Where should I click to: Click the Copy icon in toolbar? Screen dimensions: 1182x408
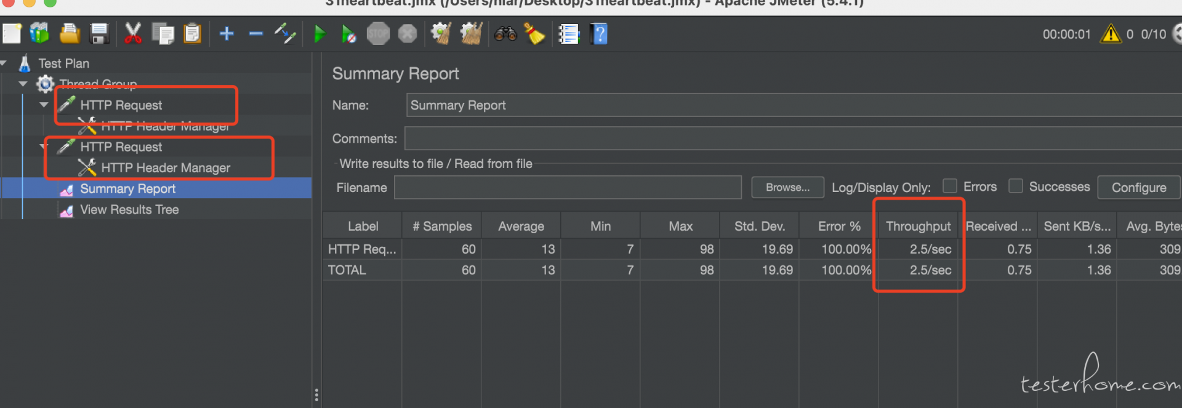[163, 34]
